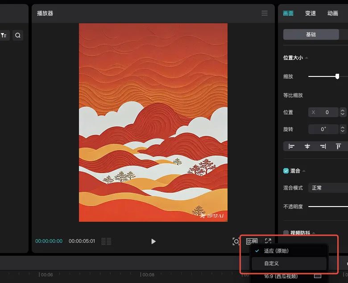Play the video preview

click(x=153, y=241)
